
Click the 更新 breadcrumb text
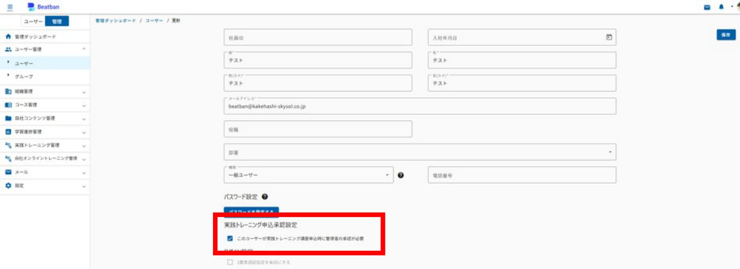click(x=176, y=21)
